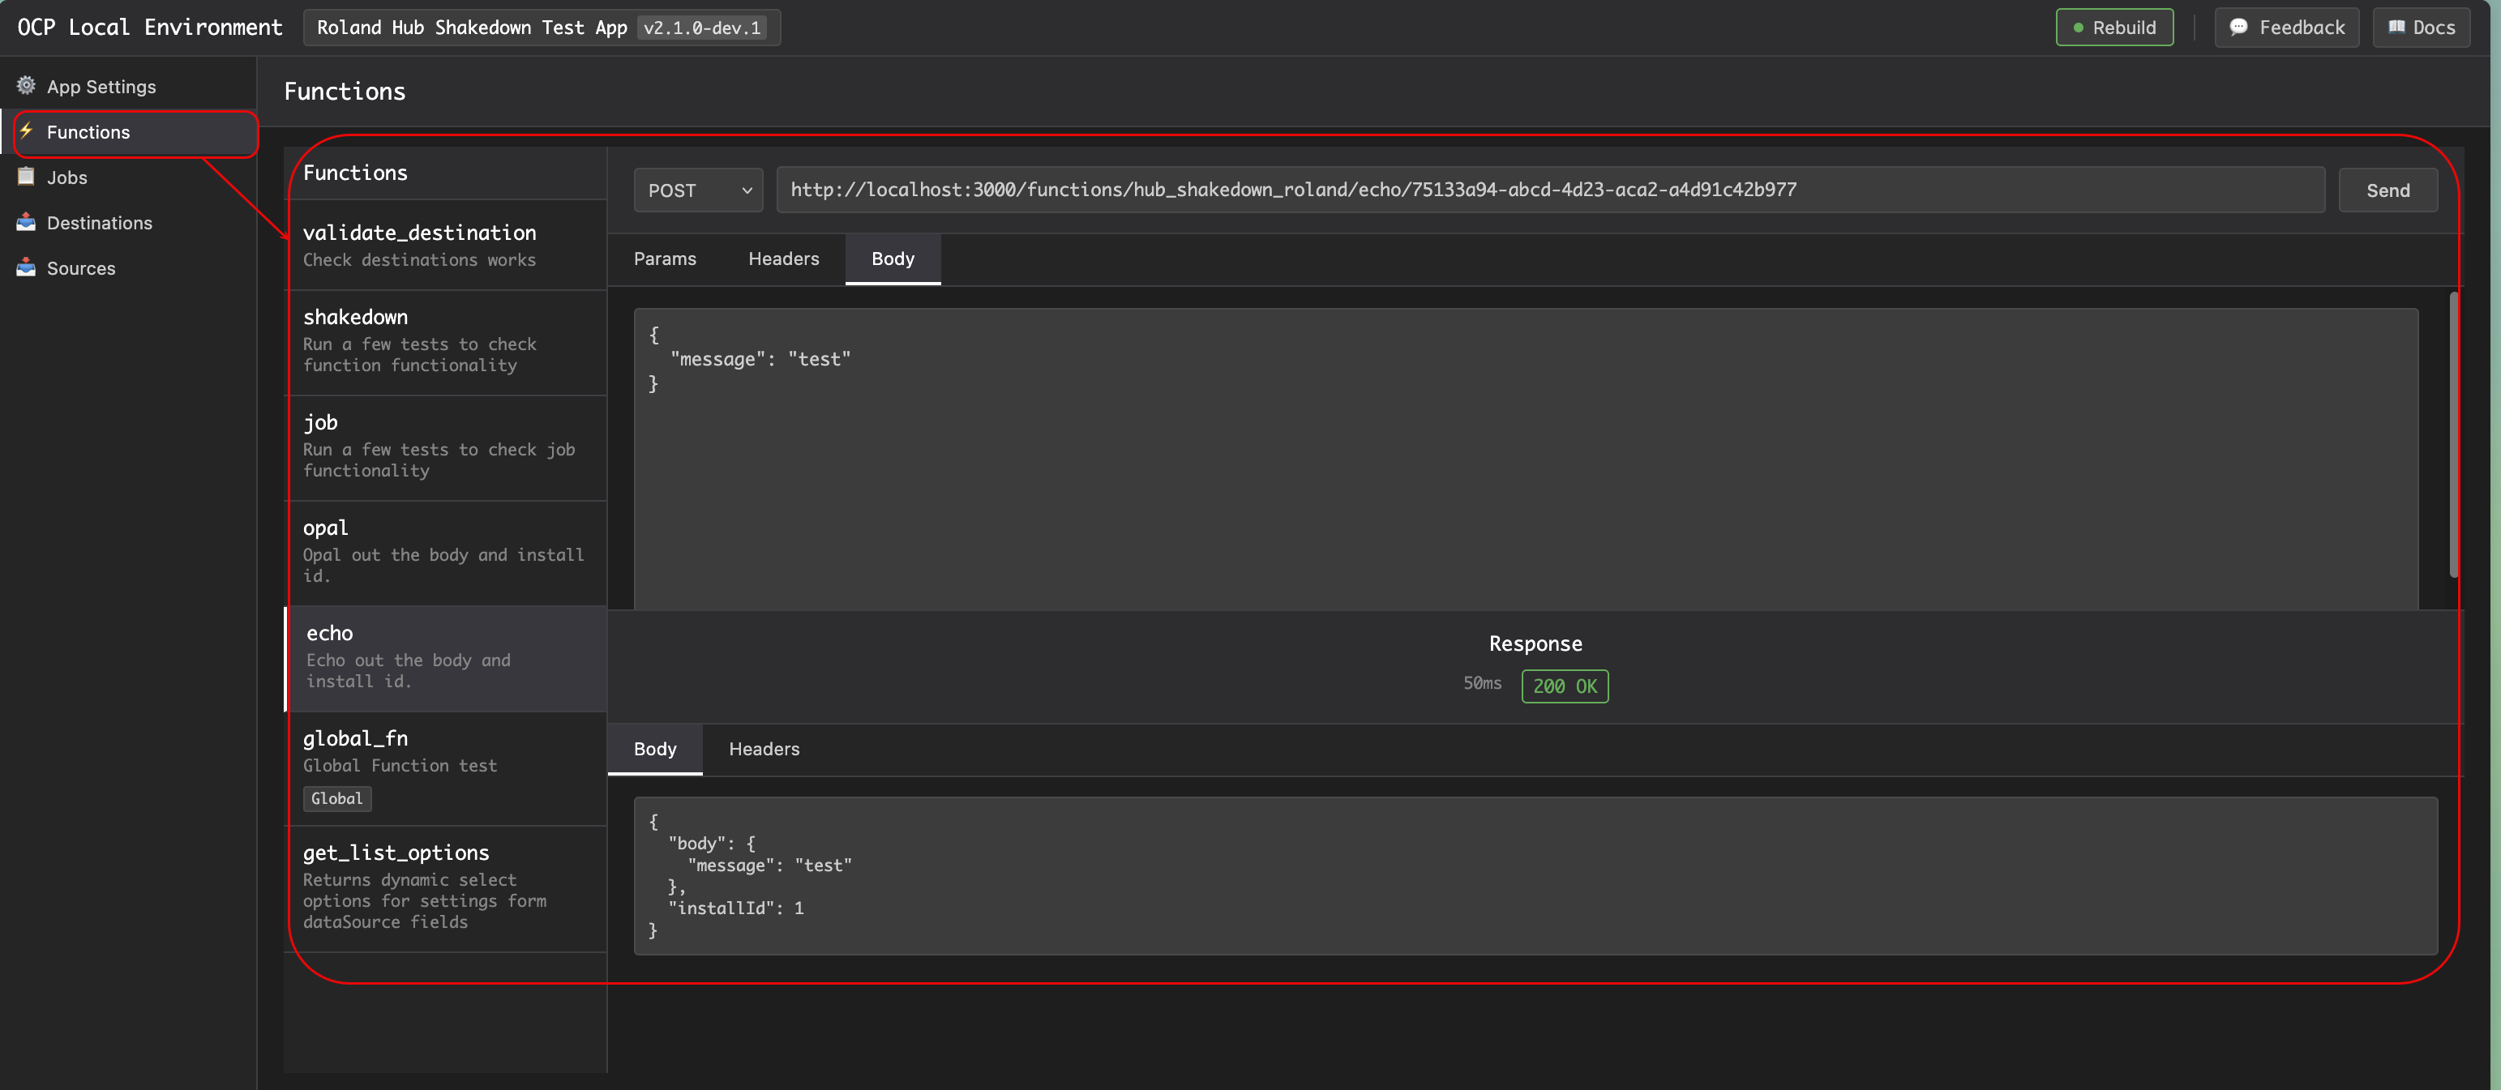This screenshot has width=2501, height=1090.
Task: Open the POST method dropdown
Action: click(x=698, y=190)
